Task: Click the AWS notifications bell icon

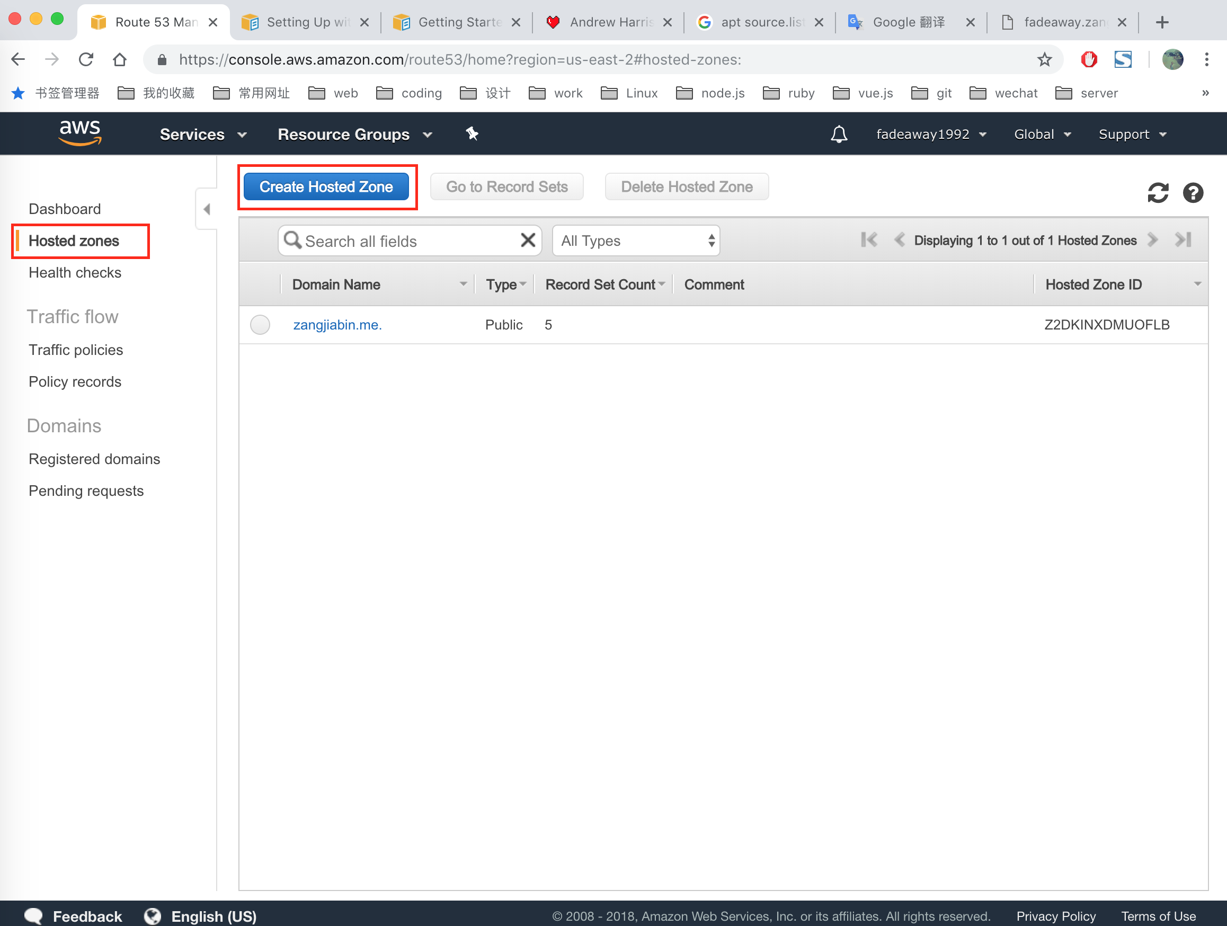Action: pyautogui.click(x=838, y=134)
